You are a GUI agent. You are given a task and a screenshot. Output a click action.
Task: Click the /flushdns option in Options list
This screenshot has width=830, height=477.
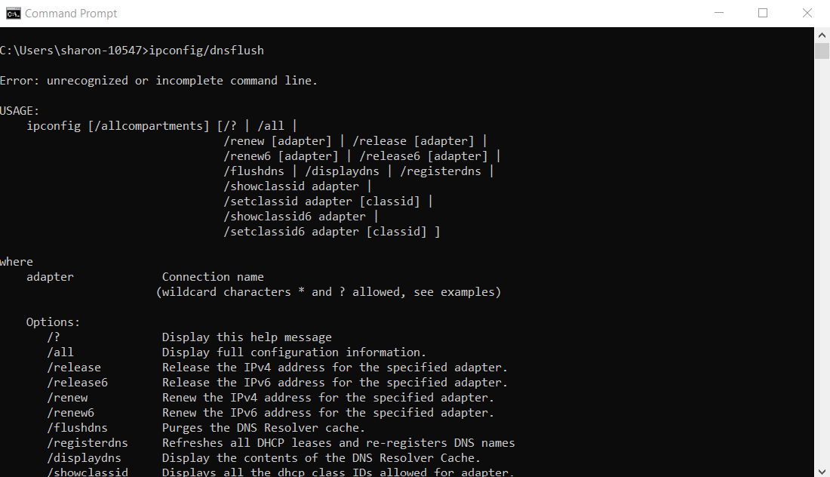click(77, 428)
